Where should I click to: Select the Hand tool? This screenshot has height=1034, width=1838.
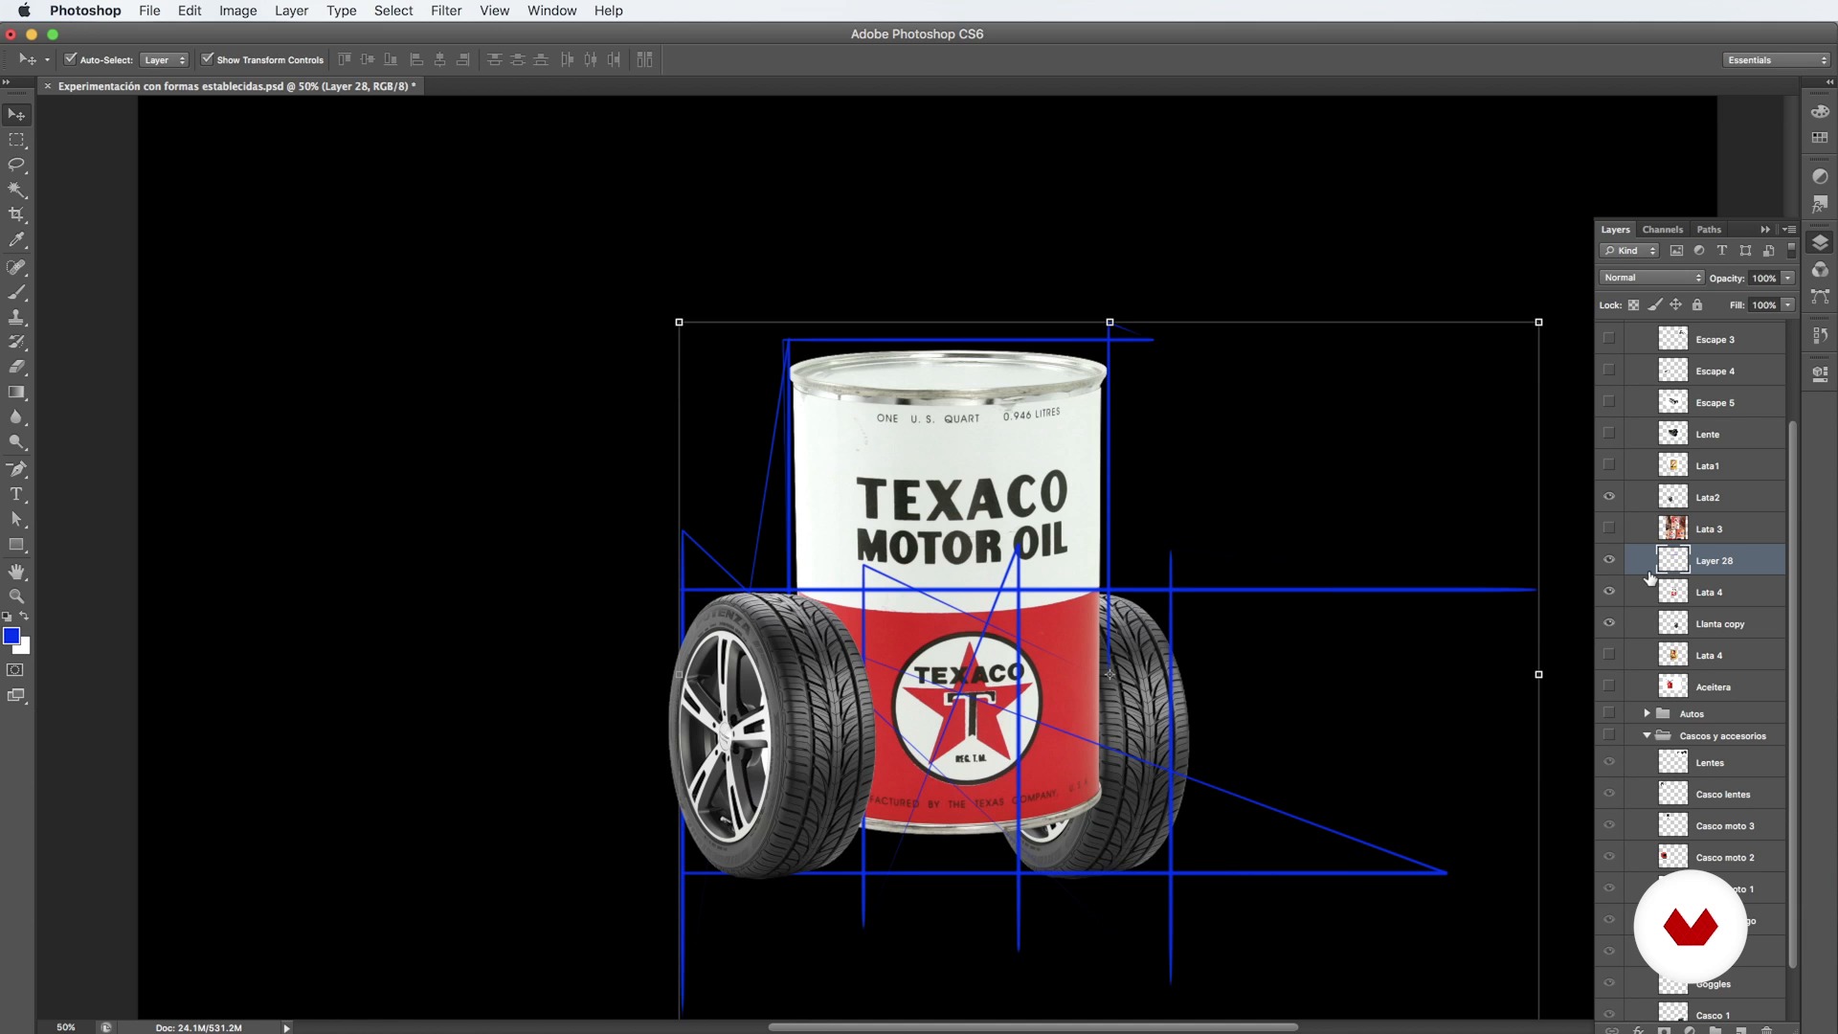(x=16, y=572)
